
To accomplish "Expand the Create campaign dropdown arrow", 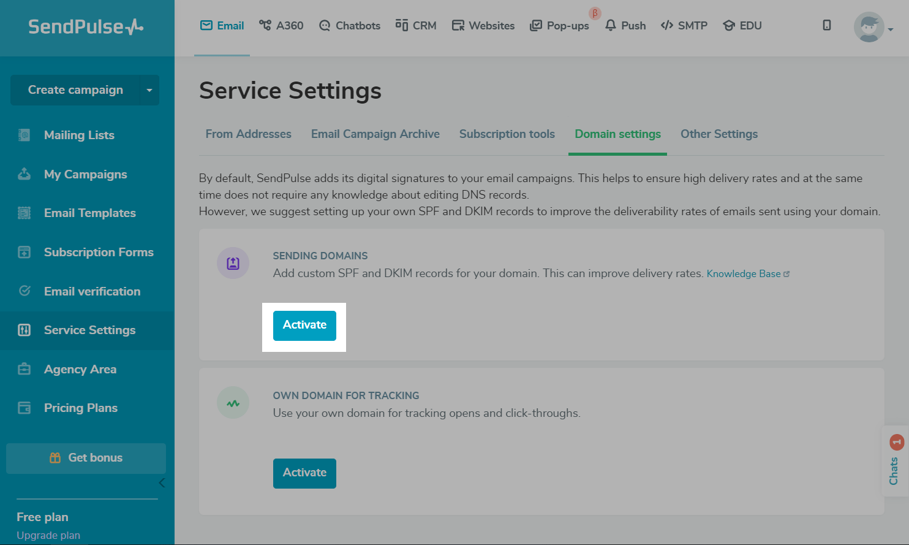I will (149, 90).
